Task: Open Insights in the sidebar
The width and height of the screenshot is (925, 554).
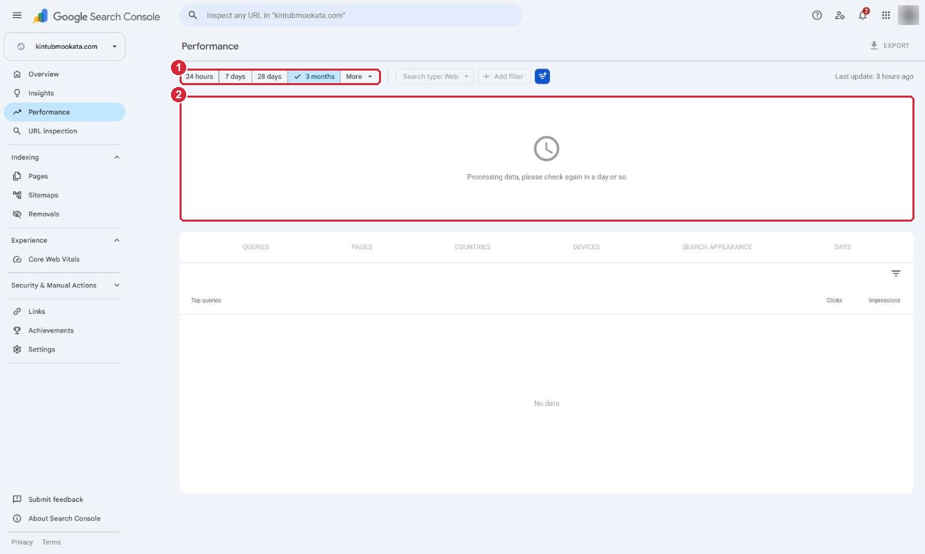Action: 65,93
